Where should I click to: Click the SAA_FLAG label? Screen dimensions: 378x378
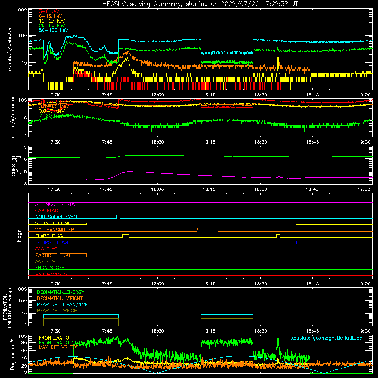point(46,249)
